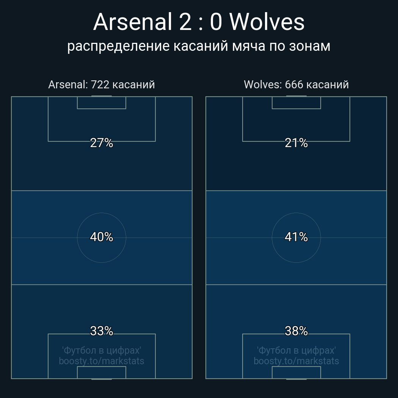The image size is (398, 398).
Task: Click Wolves' 21% attacking zone label
Action: pyautogui.click(x=296, y=143)
